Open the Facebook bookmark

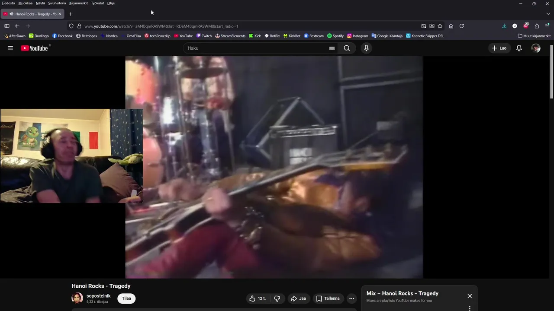click(62, 36)
